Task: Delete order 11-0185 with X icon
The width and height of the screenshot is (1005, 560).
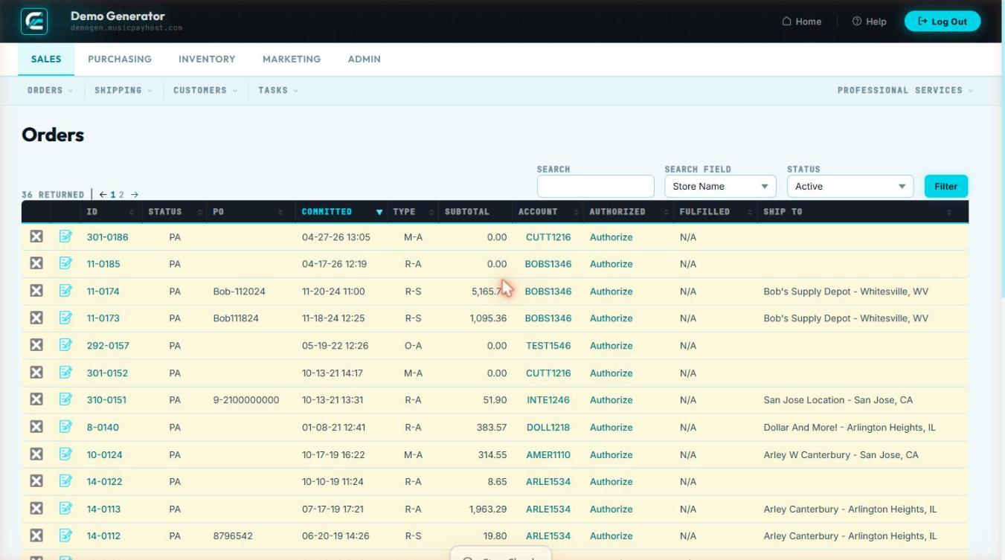Action: (x=36, y=263)
